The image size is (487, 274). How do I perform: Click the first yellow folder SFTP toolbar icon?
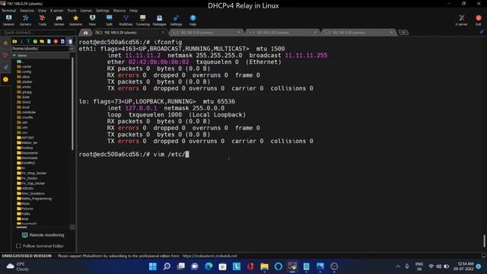[14, 41]
